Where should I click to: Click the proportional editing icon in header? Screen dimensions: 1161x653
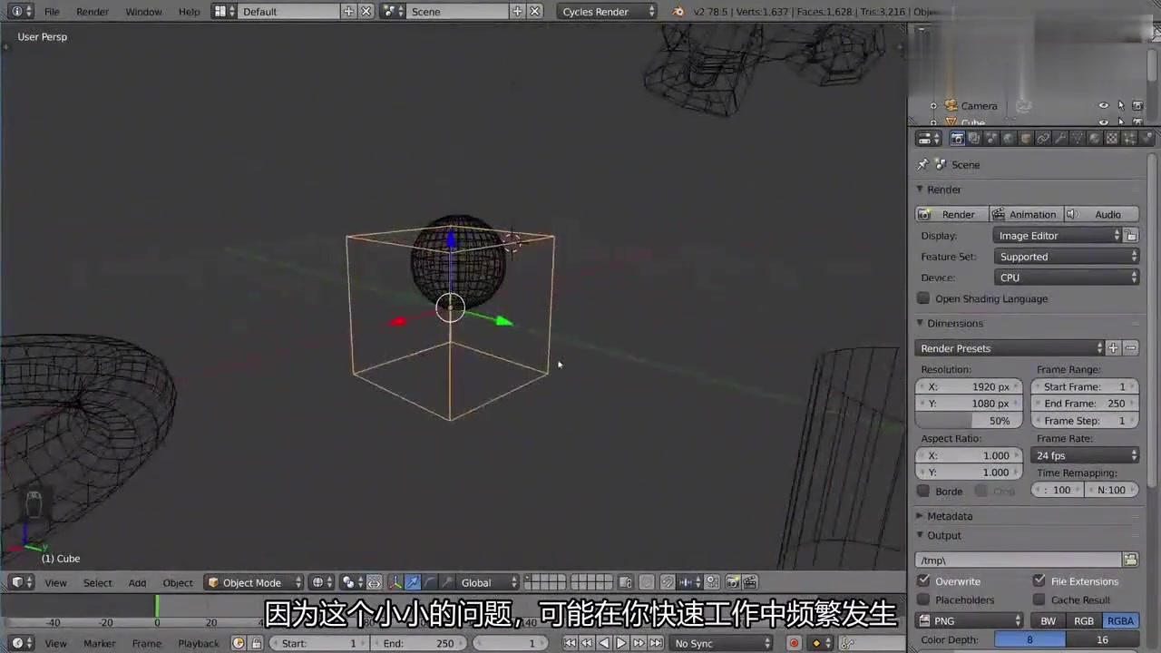pos(646,582)
